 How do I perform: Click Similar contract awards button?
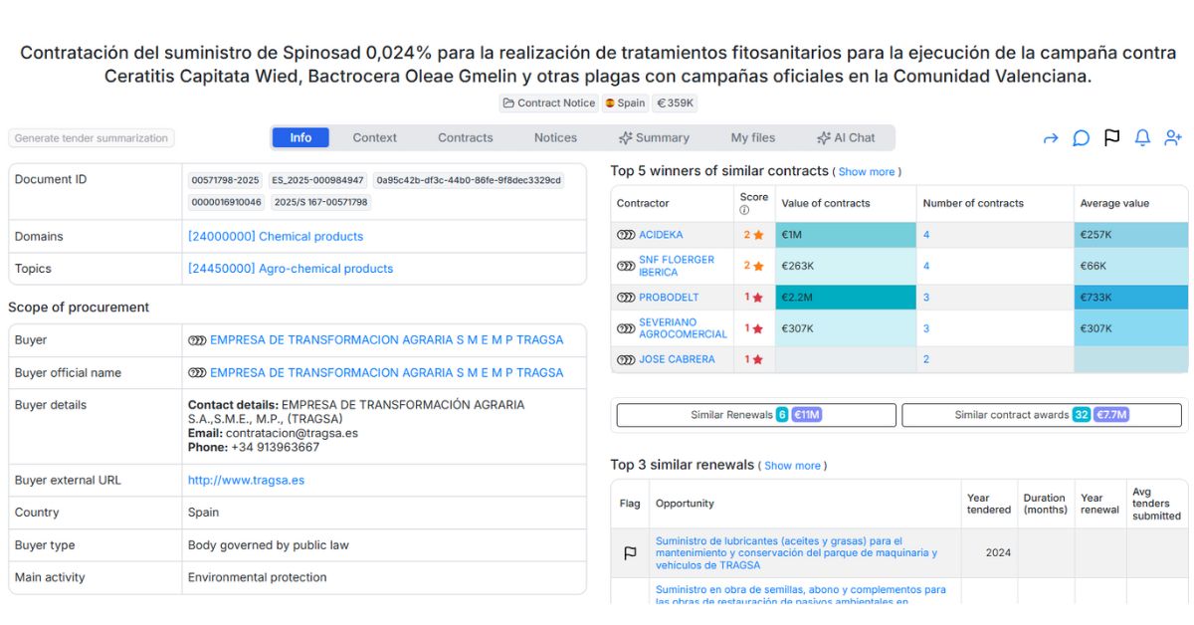(x=1042, y=415)
